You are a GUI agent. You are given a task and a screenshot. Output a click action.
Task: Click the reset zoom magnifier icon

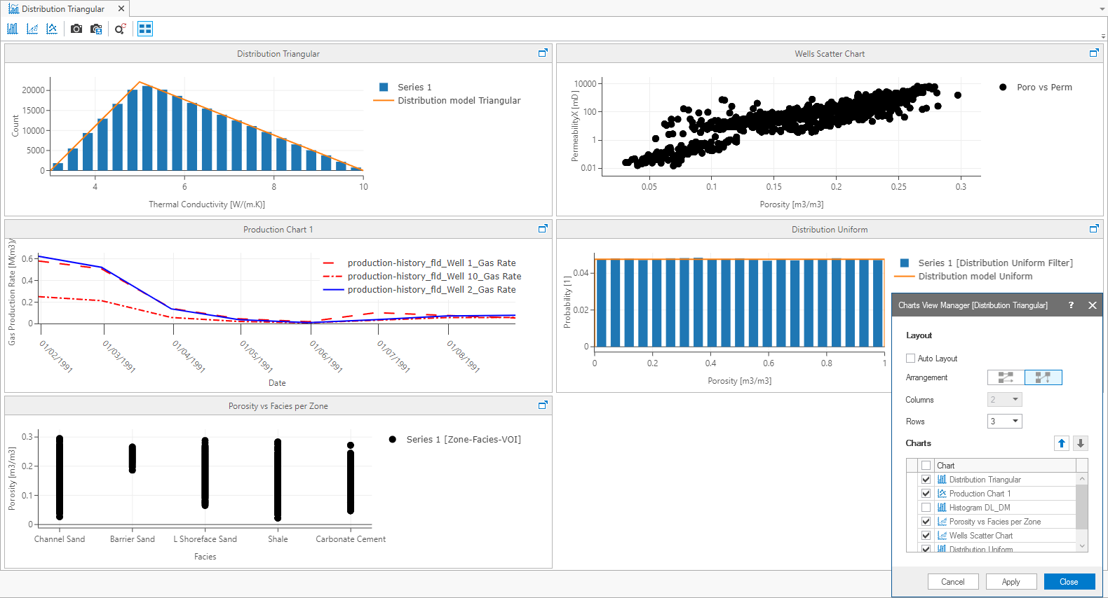tap(121, 29)
